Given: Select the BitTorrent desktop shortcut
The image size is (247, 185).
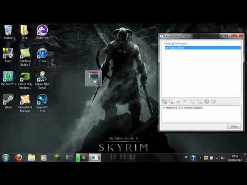Looking at the screenshot, I should [42, 32].
